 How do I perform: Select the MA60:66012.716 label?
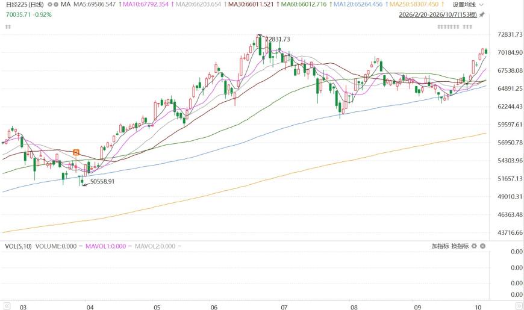[x=304, y=4]
